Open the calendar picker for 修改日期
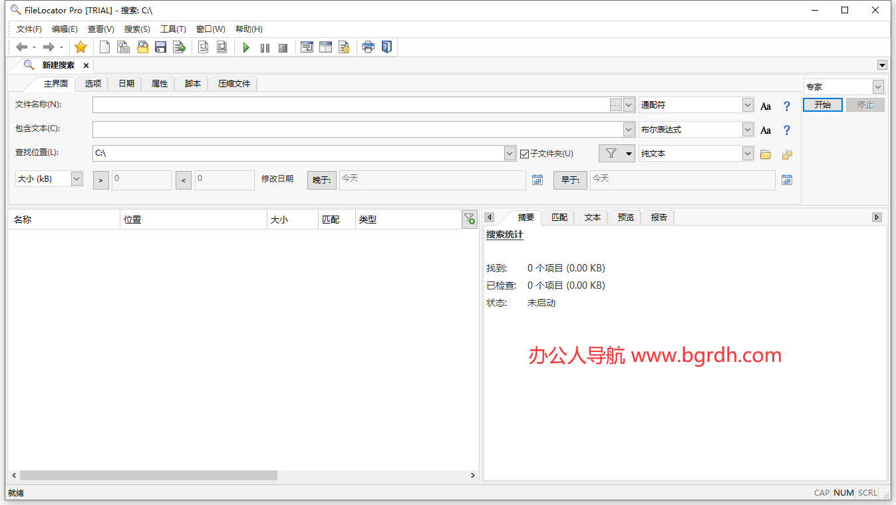The image size is (896, 505). coord(537,180)
